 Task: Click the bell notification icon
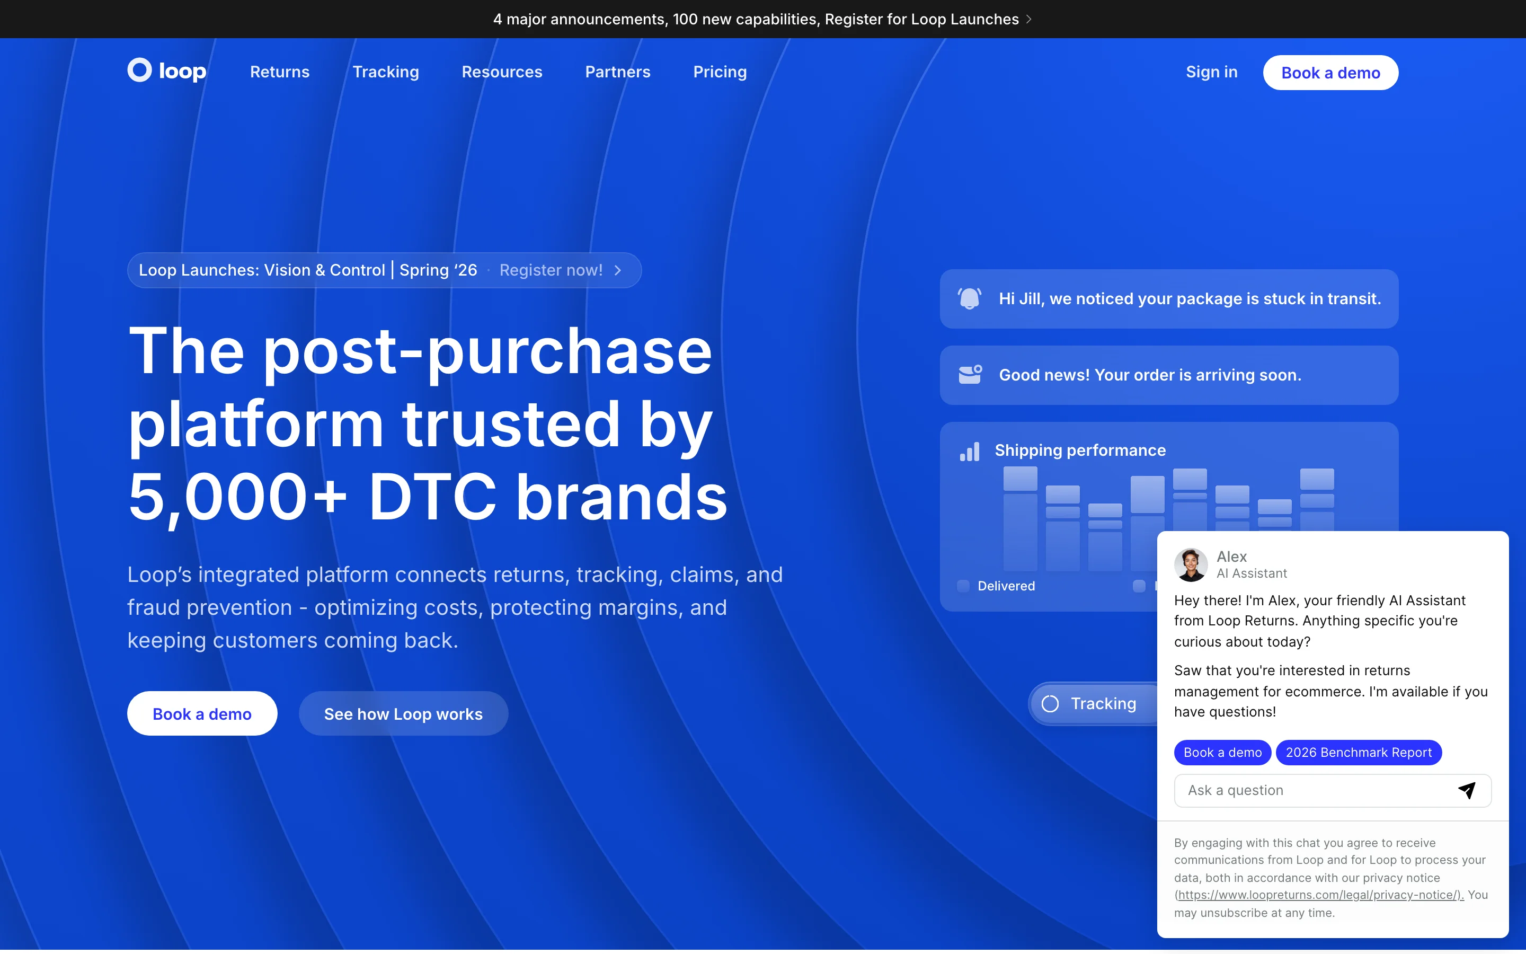(x=969, y=298)
